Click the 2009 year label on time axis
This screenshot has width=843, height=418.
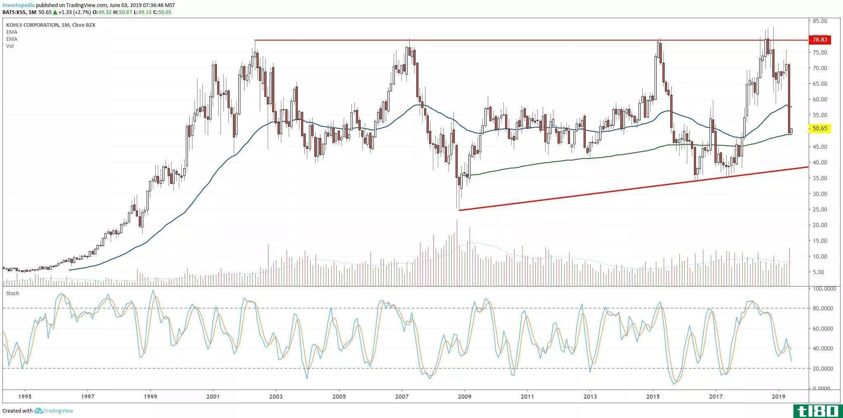[x=465, y=397]
